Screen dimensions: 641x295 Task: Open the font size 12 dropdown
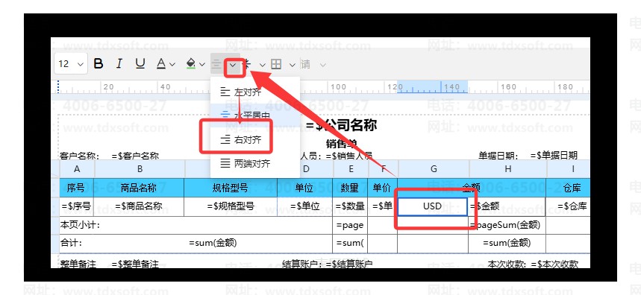click(71, 63)
